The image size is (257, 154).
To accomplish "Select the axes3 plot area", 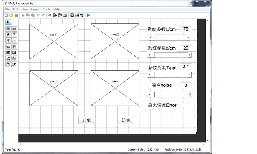I will pos(54,88).
